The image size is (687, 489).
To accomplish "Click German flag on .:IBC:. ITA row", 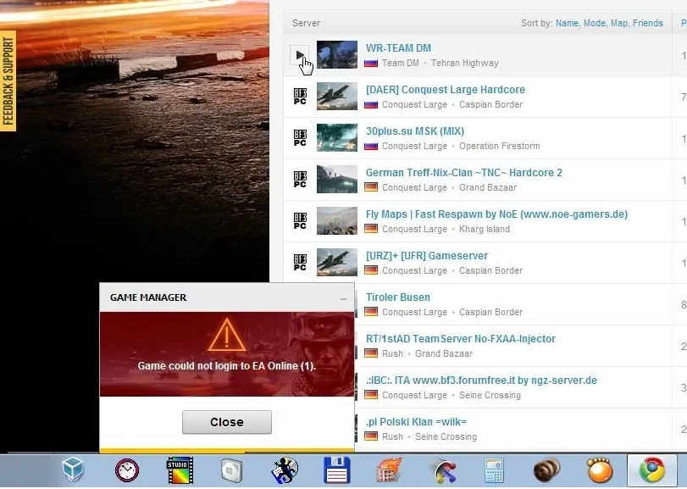I will (x=371, y=395).
